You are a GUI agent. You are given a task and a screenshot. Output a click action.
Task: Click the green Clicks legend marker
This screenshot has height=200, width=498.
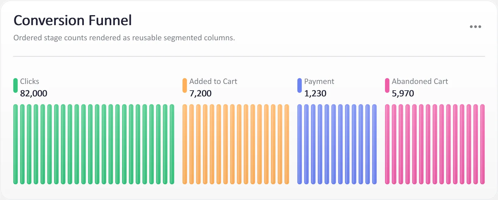pos(15,85)
